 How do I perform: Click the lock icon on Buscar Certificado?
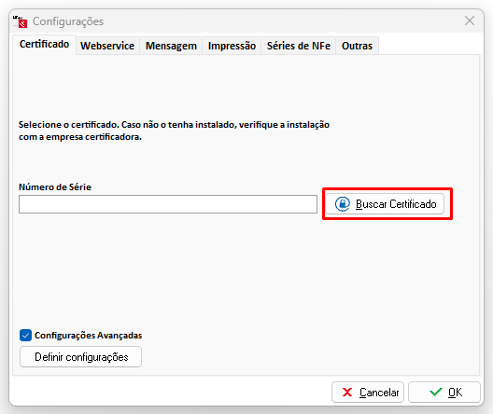tap(343, 204)
